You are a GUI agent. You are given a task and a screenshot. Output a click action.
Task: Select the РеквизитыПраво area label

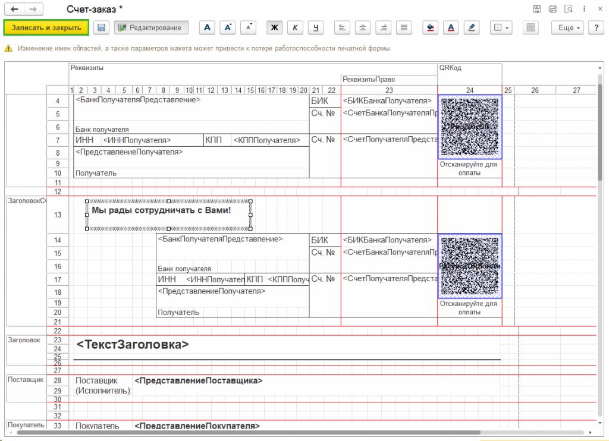[369, 80]
